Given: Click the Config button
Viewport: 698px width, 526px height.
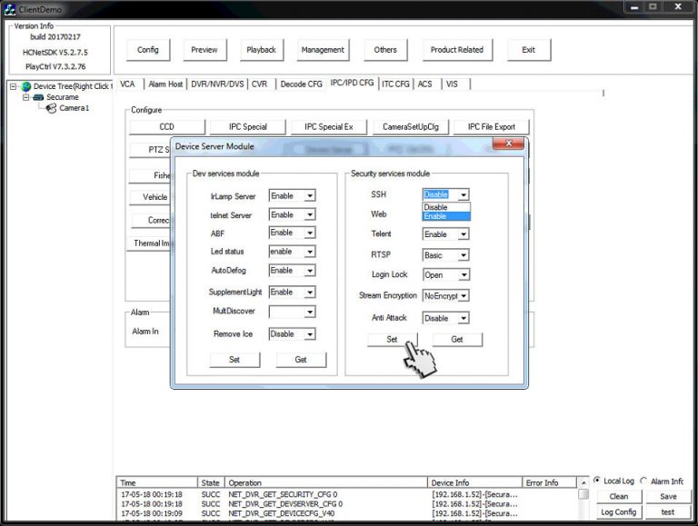Looking at the screenshot, I should pyautogui.click(x=148, y=50).
